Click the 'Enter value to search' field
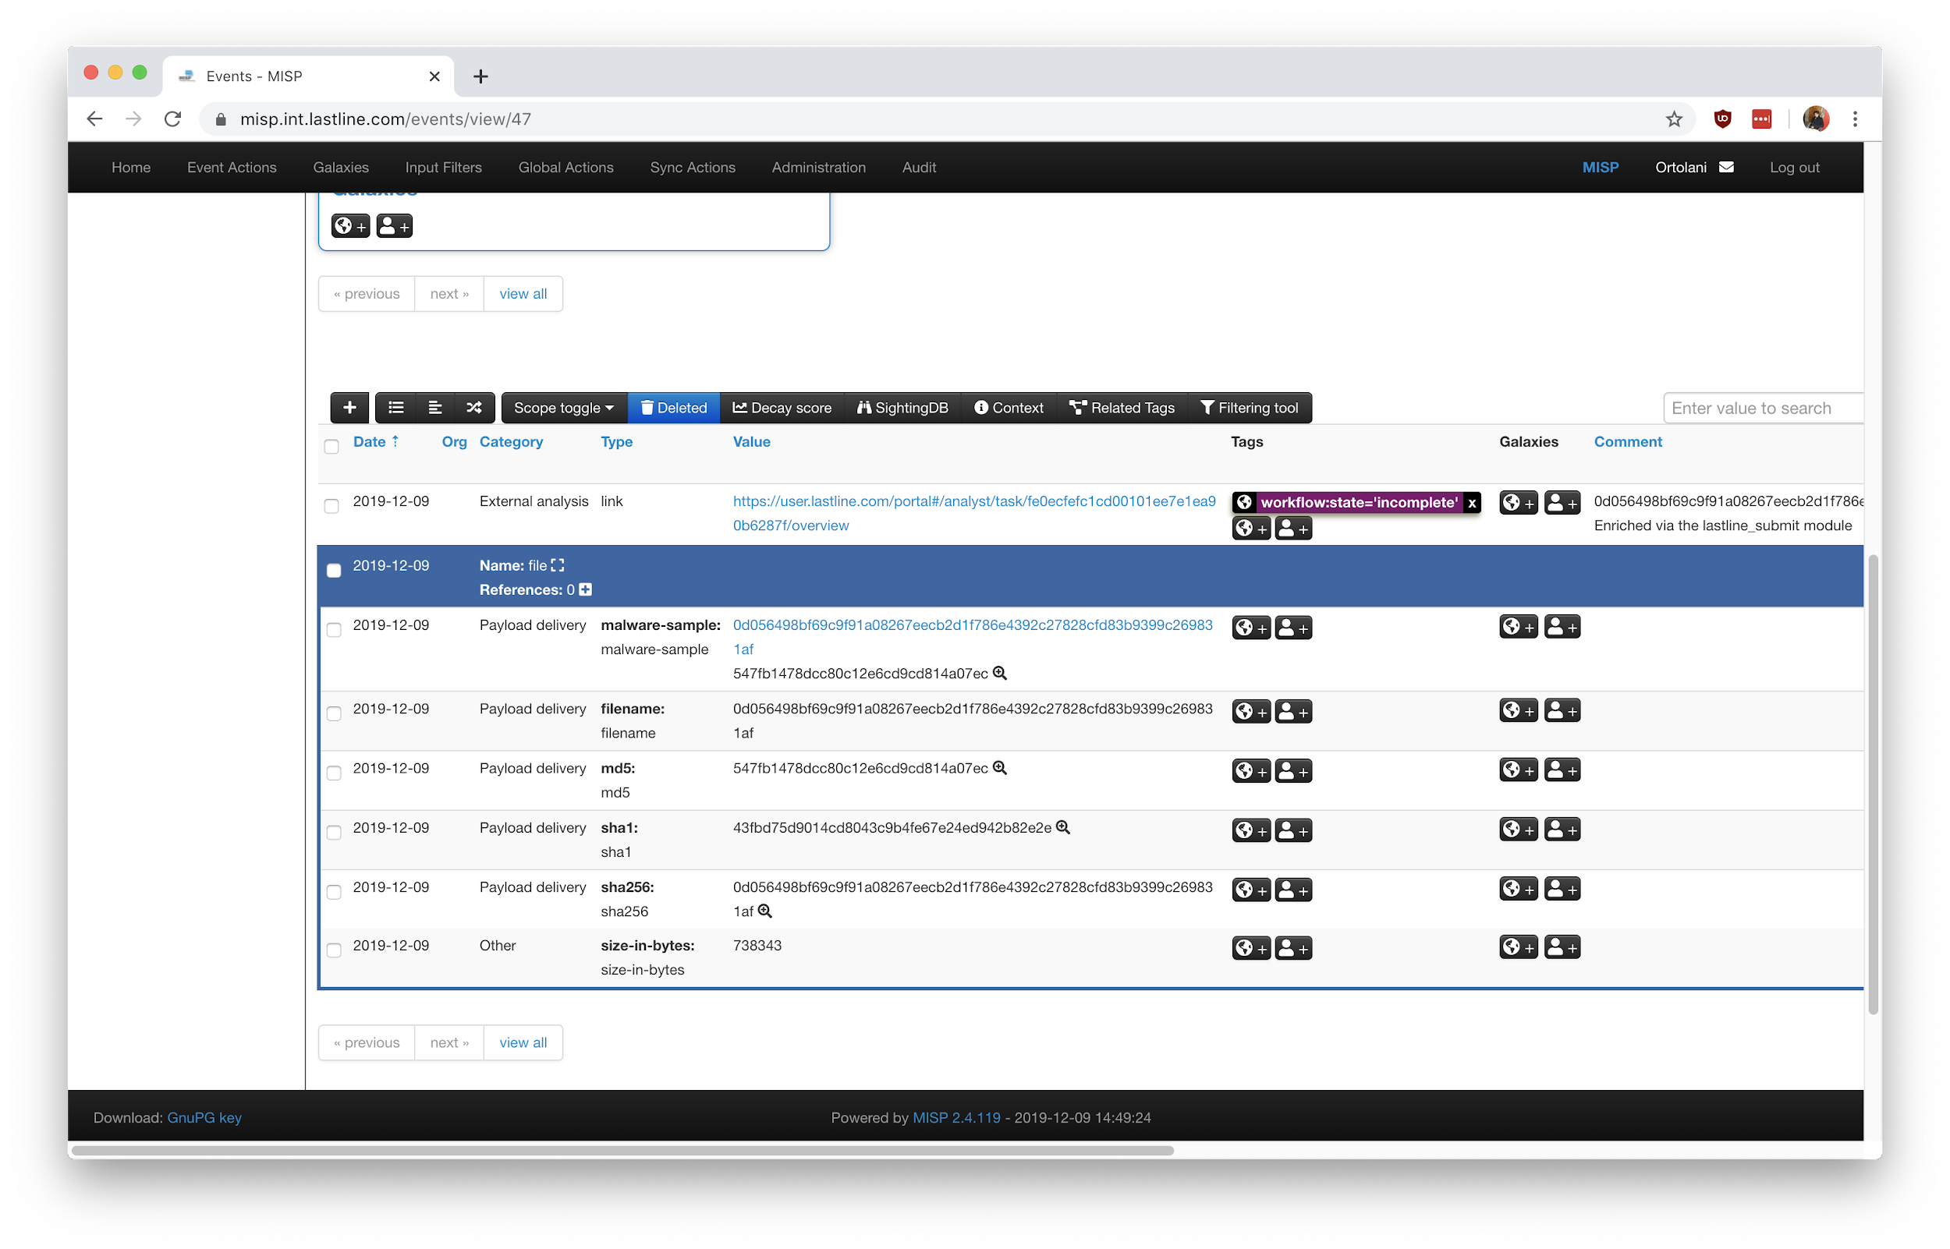This screenshot has height=1249, width=1950. pyautogui.click(x=1760, y=408)
